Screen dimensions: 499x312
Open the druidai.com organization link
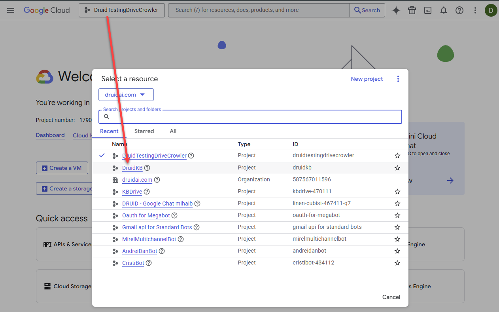click(137, 180)
